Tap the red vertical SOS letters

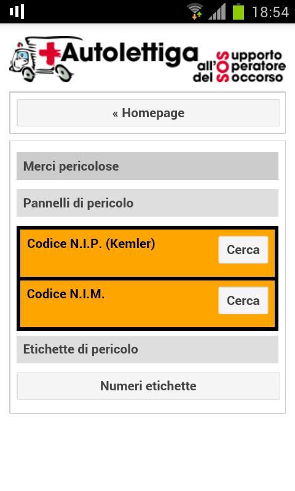click(x=222, y=67)
